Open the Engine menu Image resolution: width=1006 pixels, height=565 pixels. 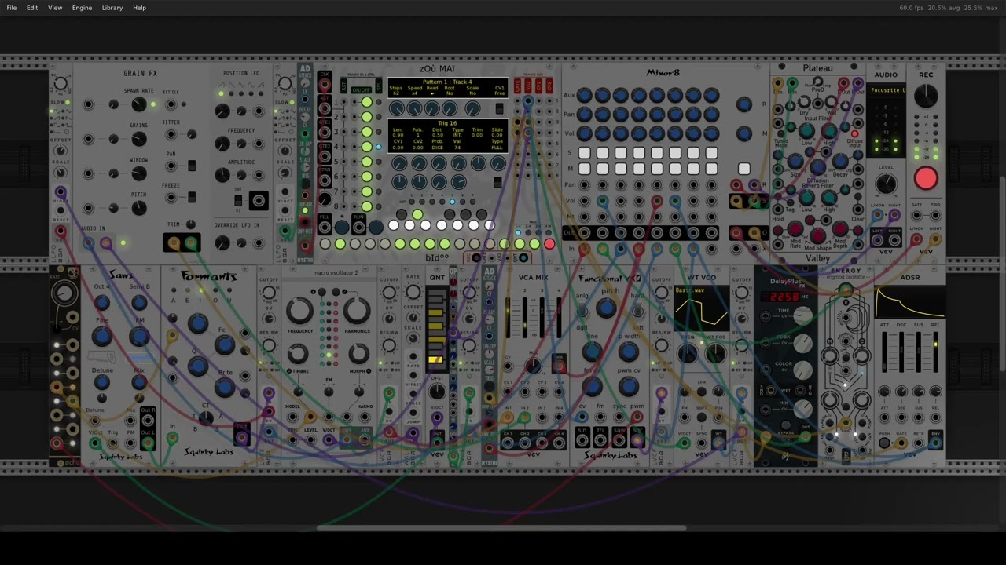pyautogui.click(x=82, y=8)
